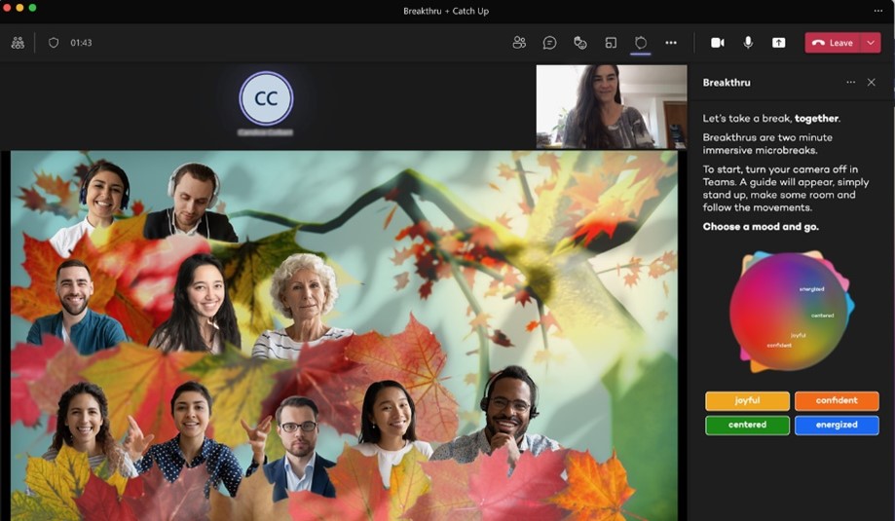Toggle the camera off

tap(718, 43)
